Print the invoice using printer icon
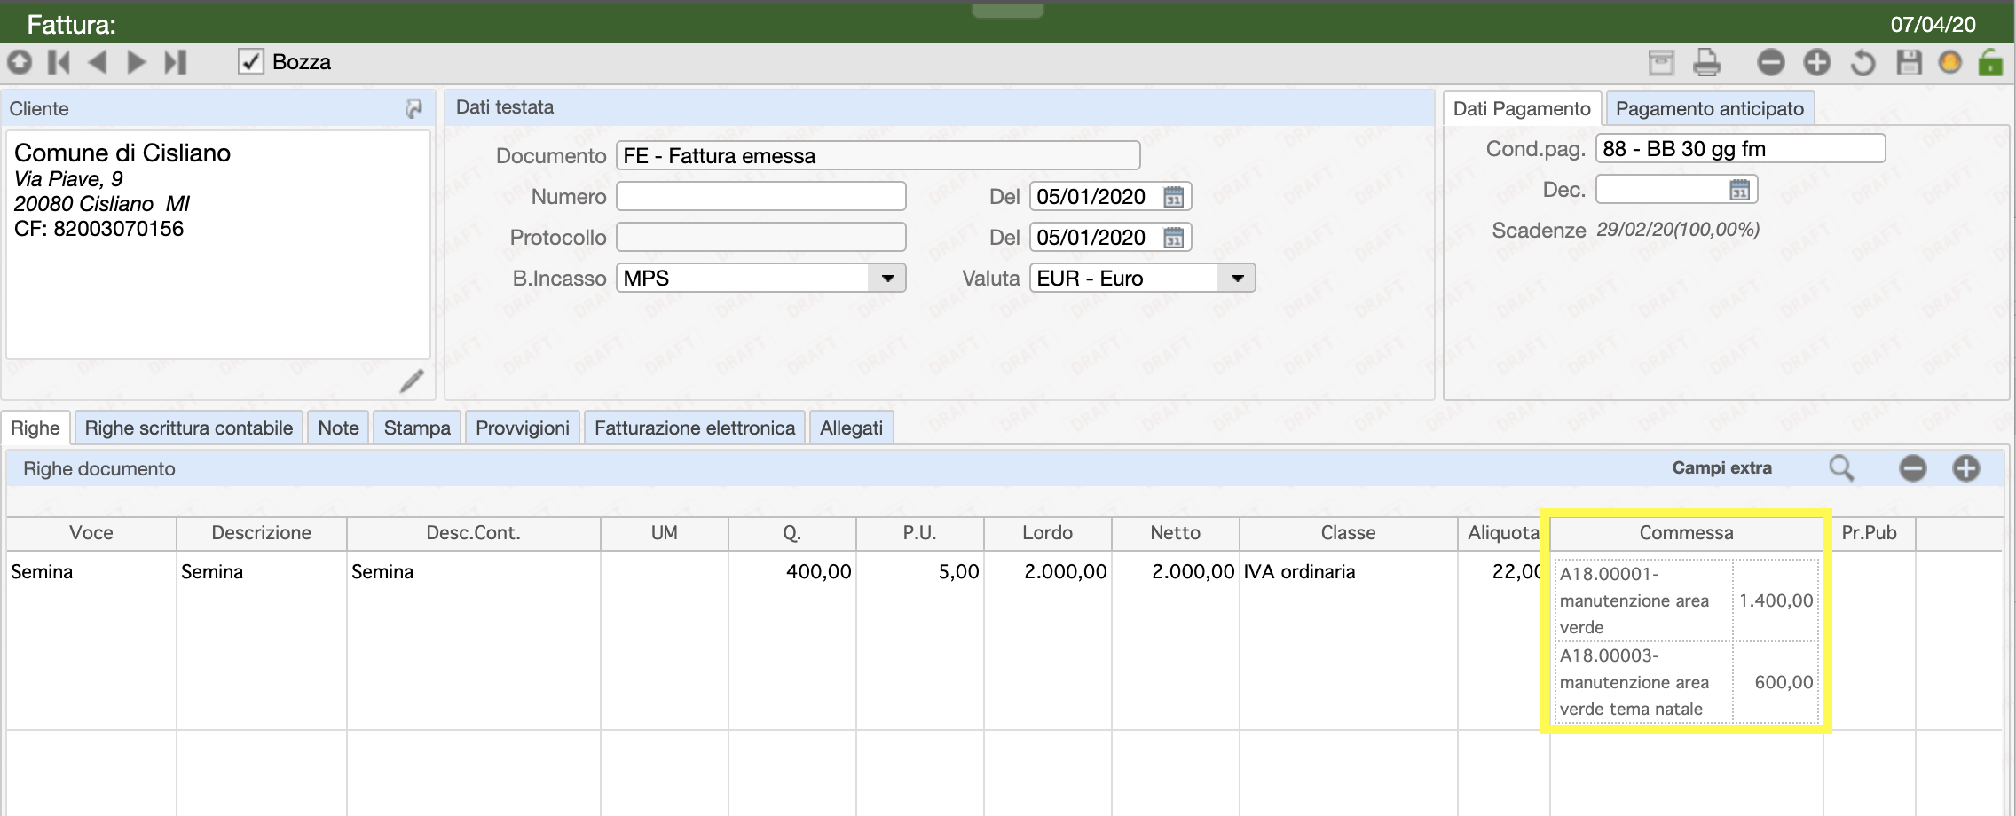 [x=1706, y=62]
